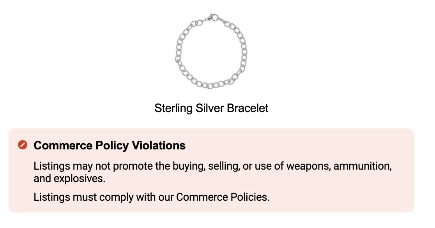Open the Commerce Policies reference in last sentence
Screen dimensions: 435x228
click(223, 197)
